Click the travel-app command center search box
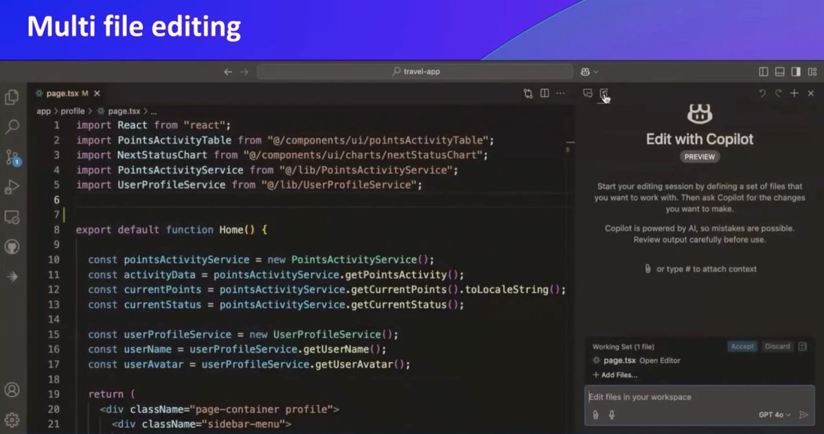This screenshot has height=434, width=824. pyautogui.click(x=415, y=72)
